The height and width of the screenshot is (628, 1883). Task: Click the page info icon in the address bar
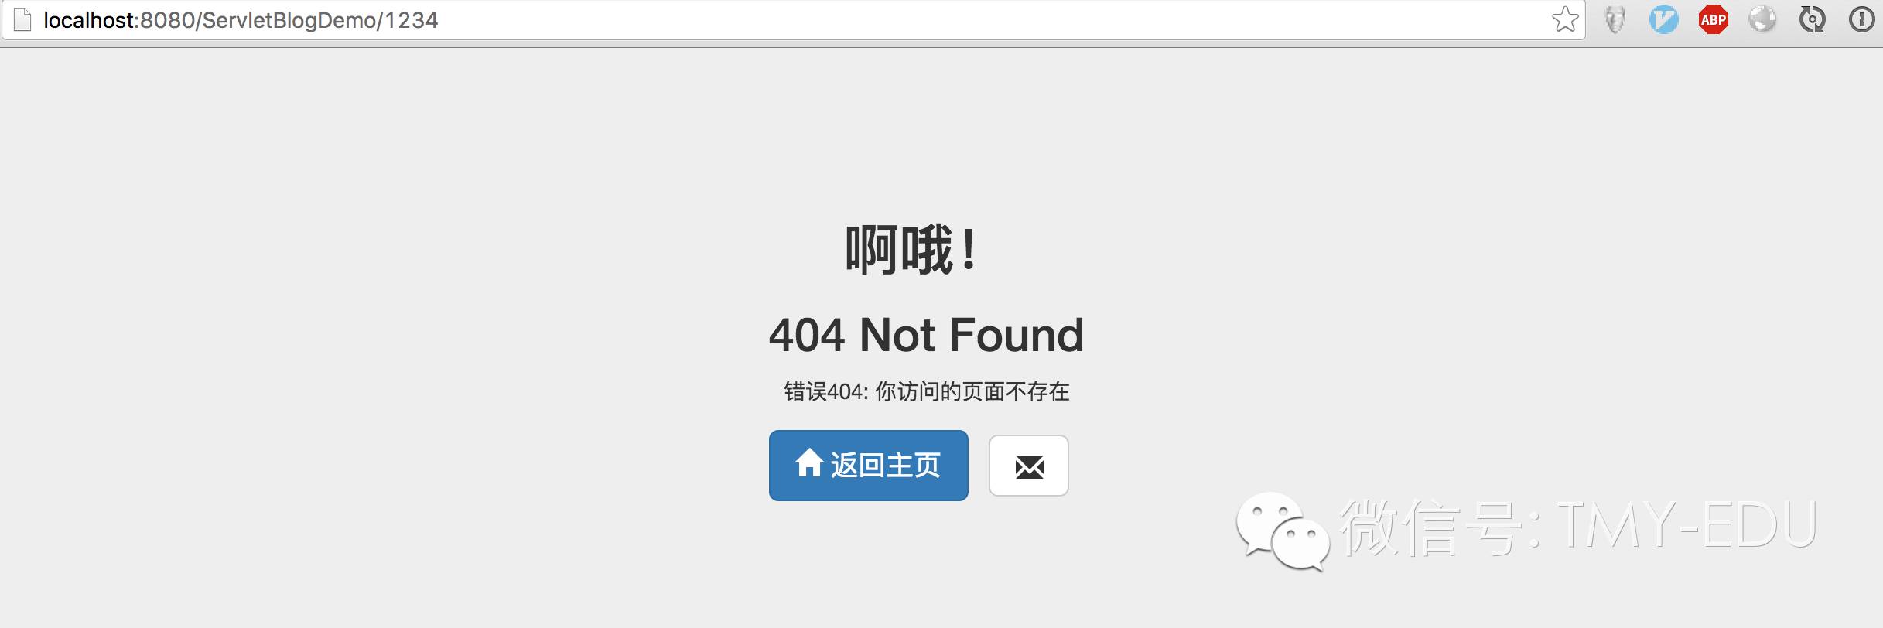pyautogui.click(x=23, y=20)
